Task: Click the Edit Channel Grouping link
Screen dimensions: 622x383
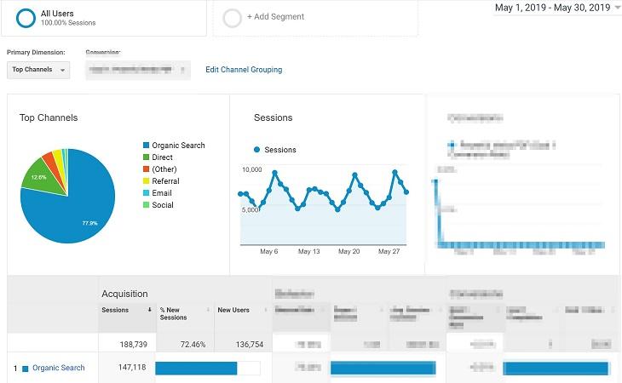Action: (244, 70)
